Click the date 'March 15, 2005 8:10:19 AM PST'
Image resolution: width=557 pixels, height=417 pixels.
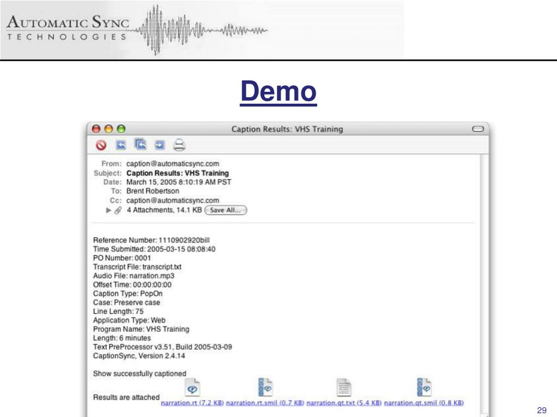coord(178,182)
